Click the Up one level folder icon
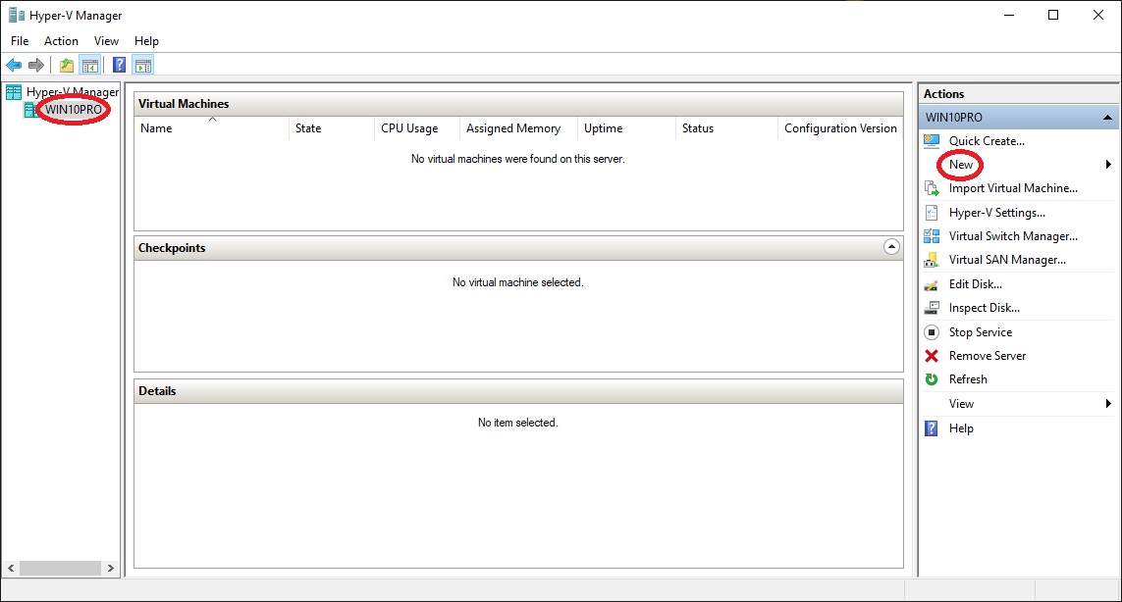Image resolution: width=1122 pixels, height=602 pixels. (67, 66)
